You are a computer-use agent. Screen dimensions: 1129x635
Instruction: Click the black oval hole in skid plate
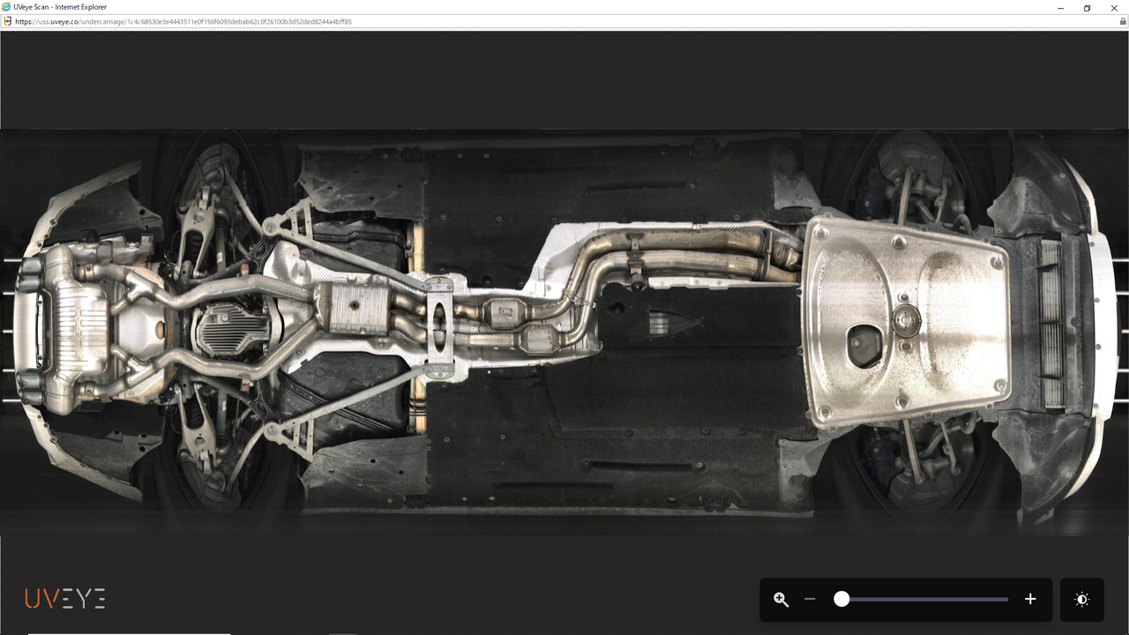[x=864, y=346]
